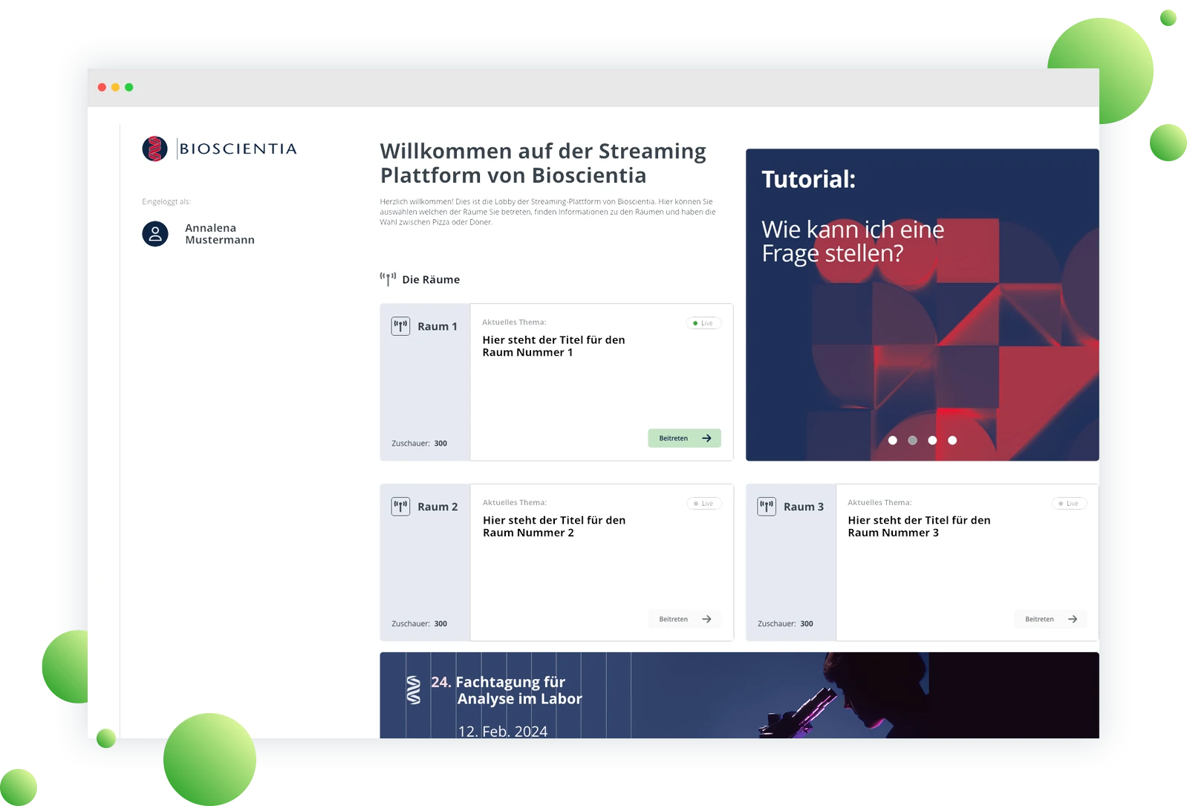Click the broadcast icon beside Die Räume
The width and height of the screenshot is (1187, 806).
388,279
